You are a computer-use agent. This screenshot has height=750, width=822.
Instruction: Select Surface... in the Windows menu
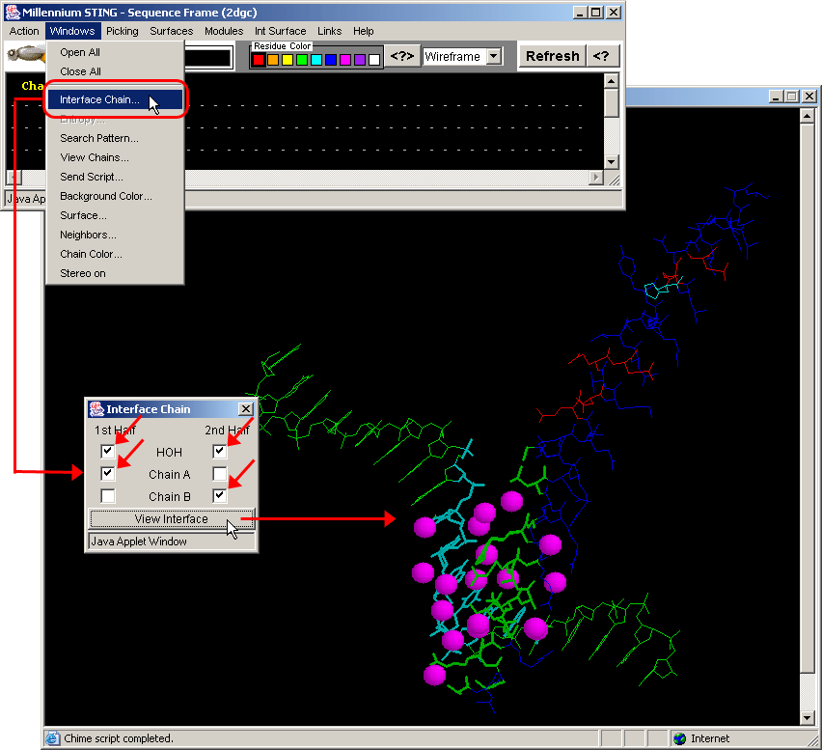coord(116,215)
